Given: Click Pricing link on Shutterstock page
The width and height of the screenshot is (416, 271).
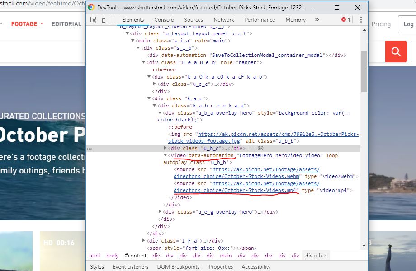Looking at the screenshot, I should coord(381,24).
